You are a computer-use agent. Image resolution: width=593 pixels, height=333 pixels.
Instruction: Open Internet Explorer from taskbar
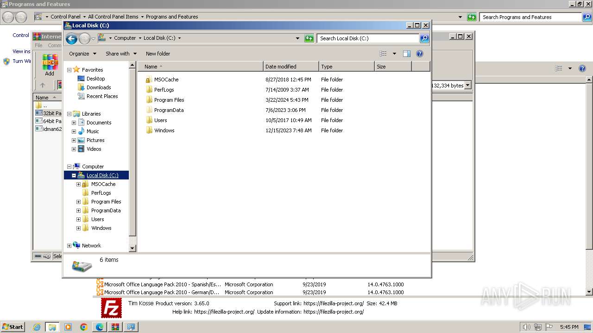point(37,327)
